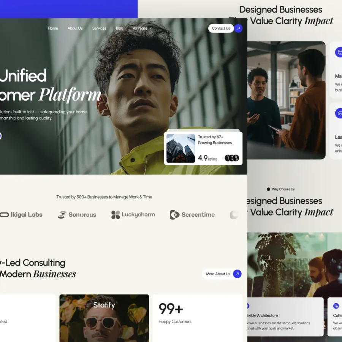Screen dimensions: 342x342
Task: Click the 4.9 rating text
Action: (207, 158)
